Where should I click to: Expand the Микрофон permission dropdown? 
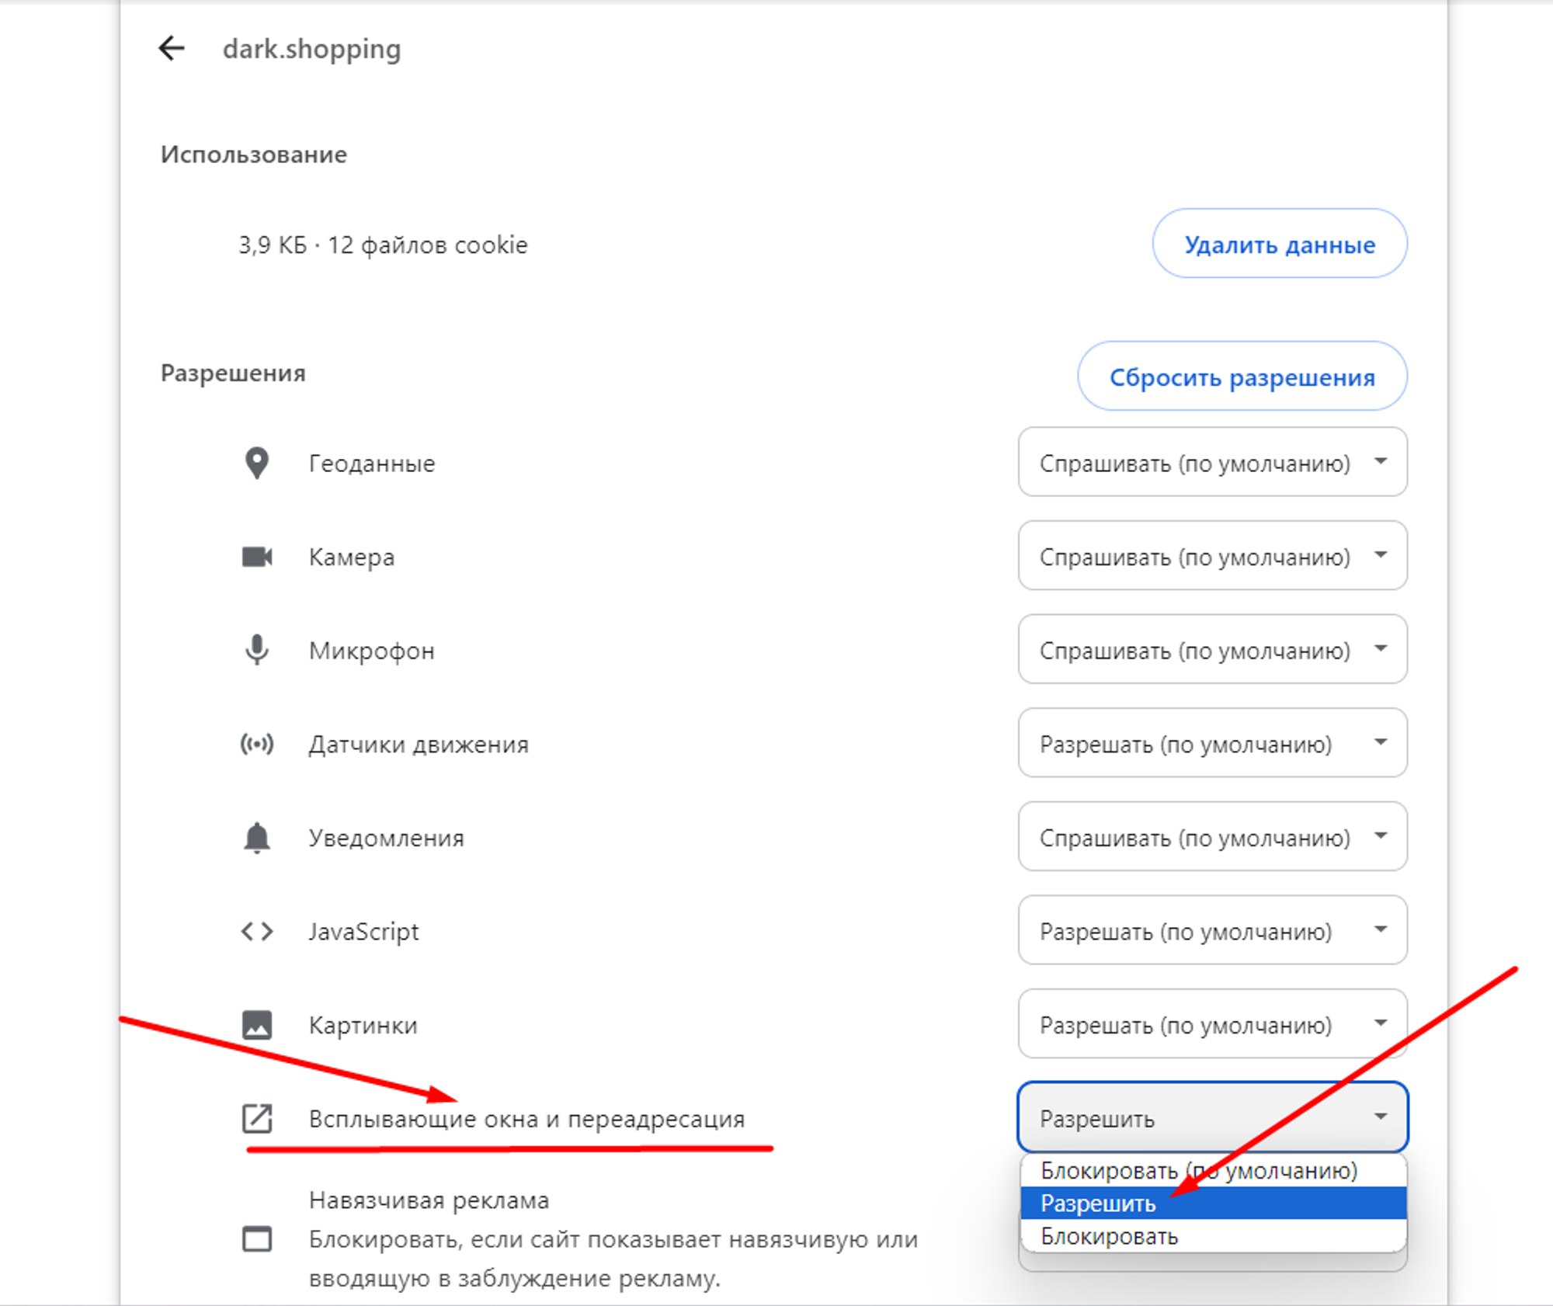(x=1213, y=649)
